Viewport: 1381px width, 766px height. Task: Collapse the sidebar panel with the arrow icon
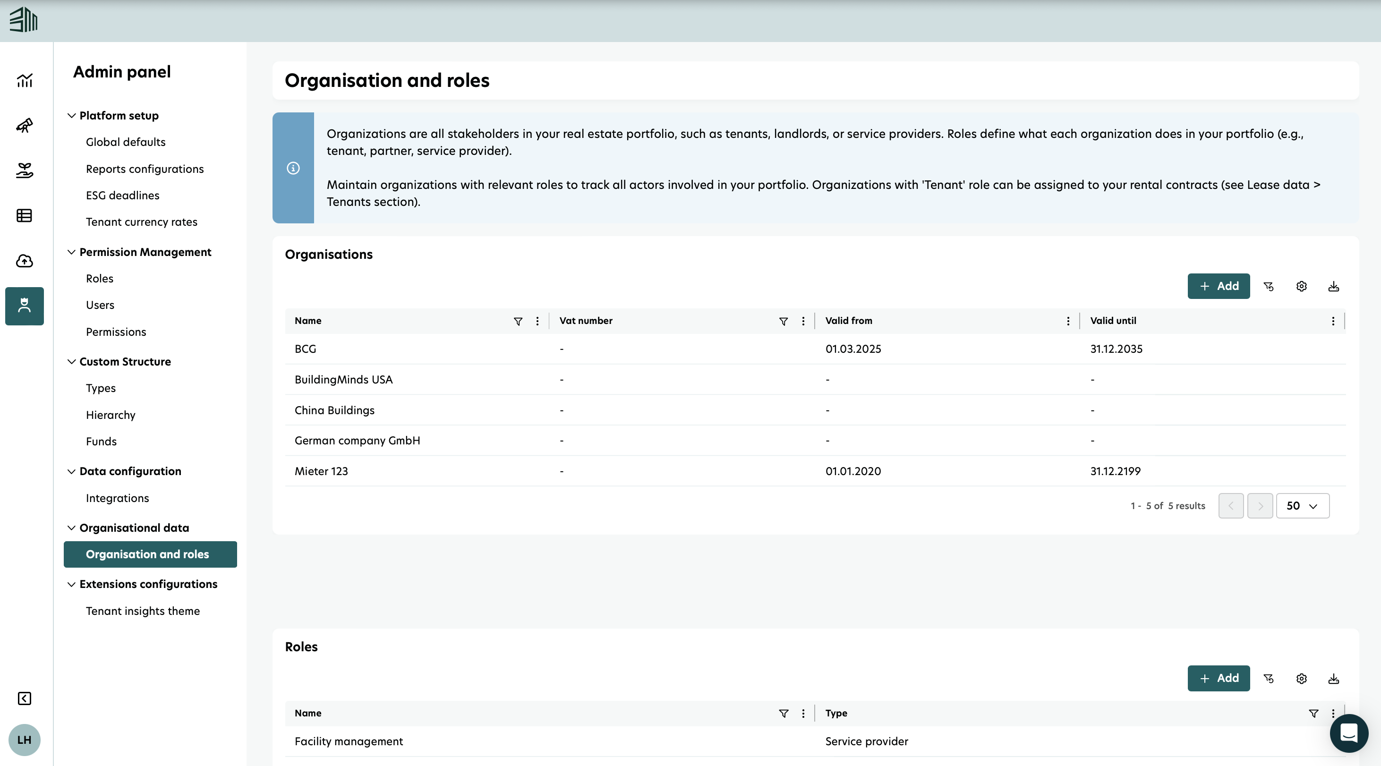[x=25, y=698]
